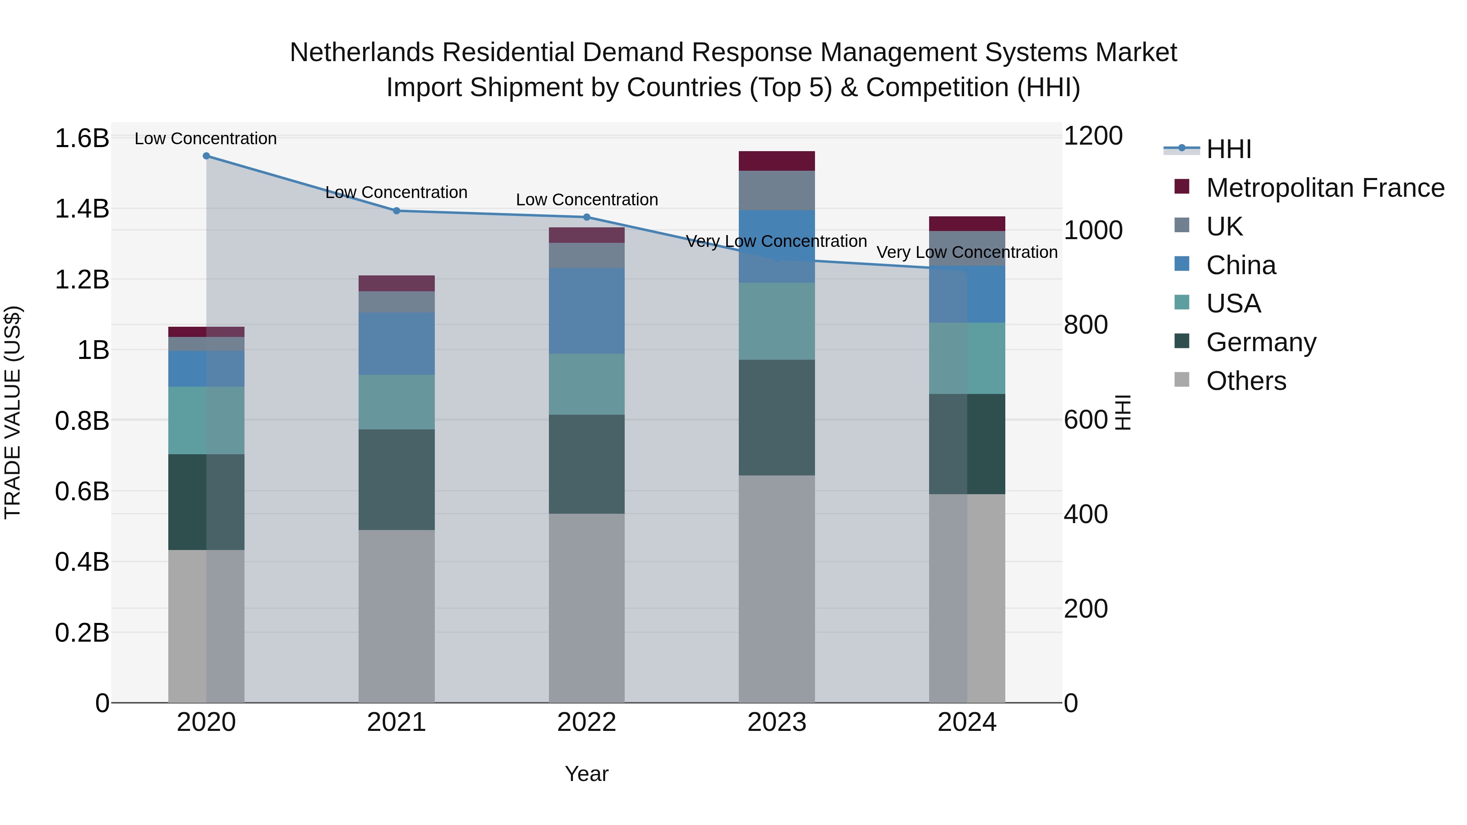Image resolution: width=1467 pixels, height=825 pixels.
Task: Click the 2020 x-axis year label
Action: (x=206, y=722)
